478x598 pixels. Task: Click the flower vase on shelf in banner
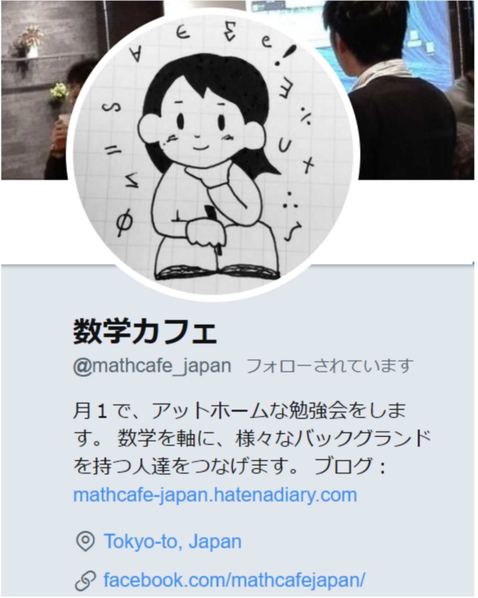point(29,42)
